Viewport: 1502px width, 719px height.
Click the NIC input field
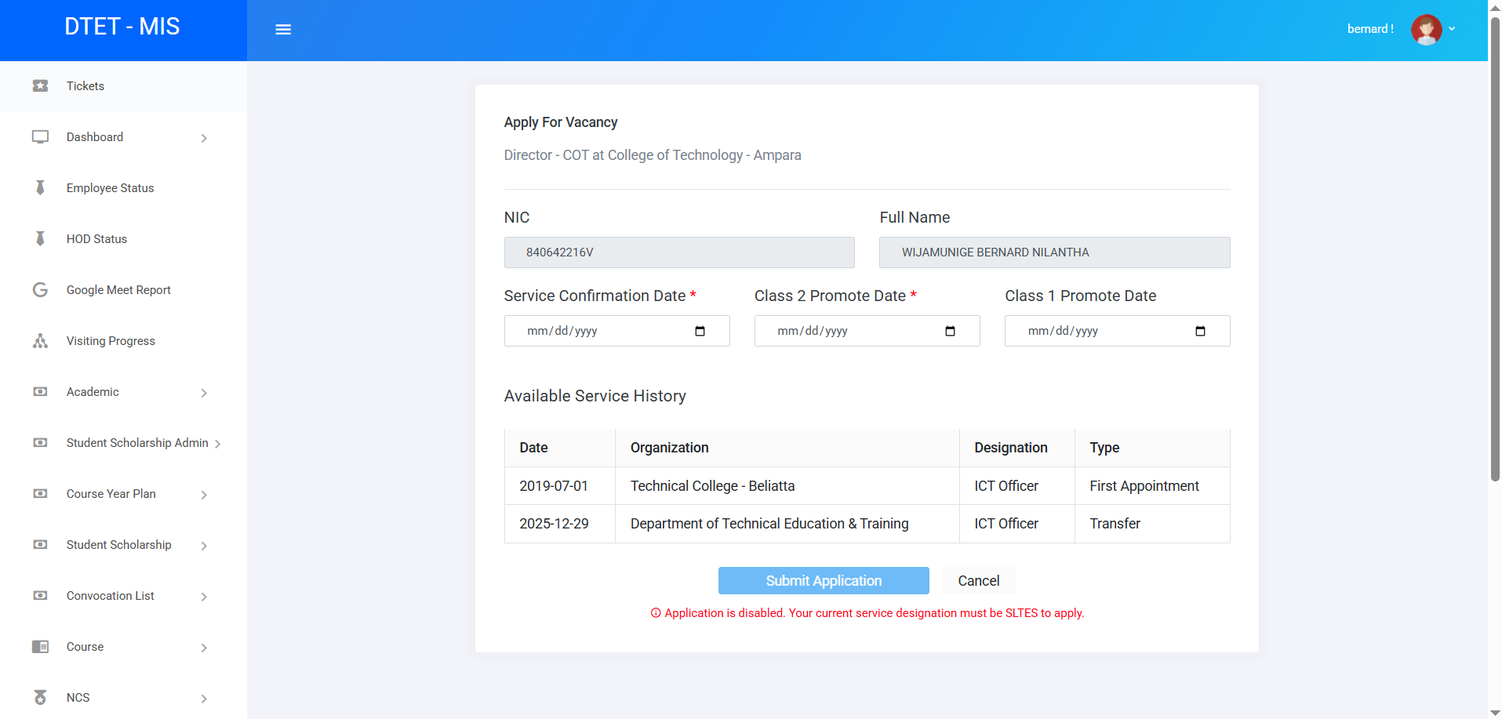tap(679, 252)
